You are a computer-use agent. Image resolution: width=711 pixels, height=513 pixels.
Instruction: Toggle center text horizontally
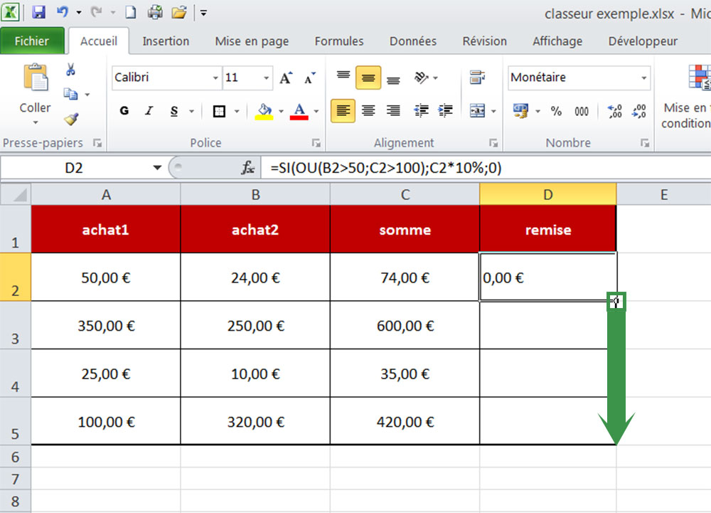[x=368, y=111]
